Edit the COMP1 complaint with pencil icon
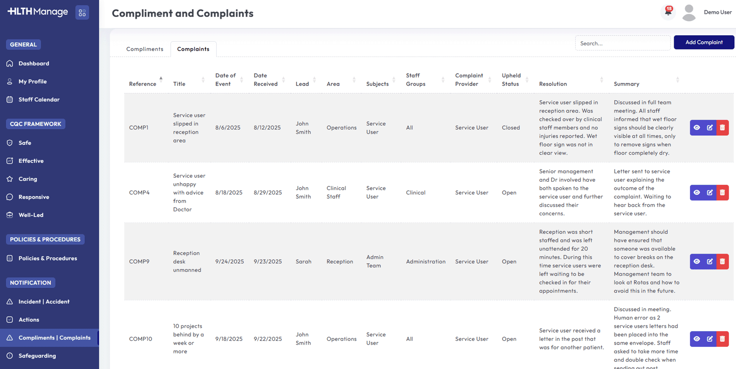The image size is (736, 369). [x=710, y=128]
